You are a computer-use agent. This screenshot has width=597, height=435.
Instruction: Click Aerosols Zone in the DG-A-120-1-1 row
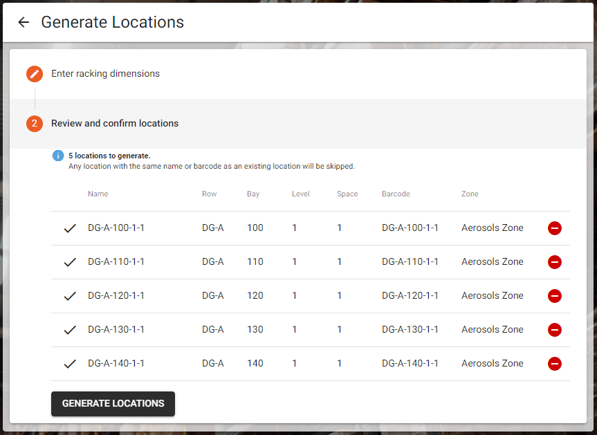pyautogui.click(x=493, y=295)
